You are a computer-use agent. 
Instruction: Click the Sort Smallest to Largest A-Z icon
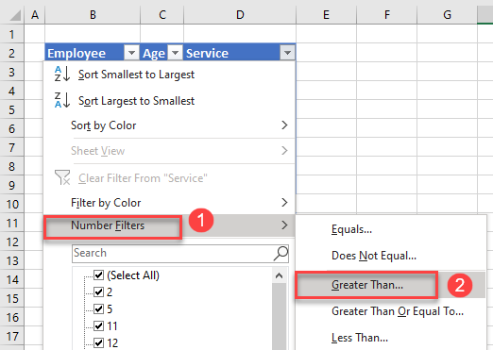[62, 75]
